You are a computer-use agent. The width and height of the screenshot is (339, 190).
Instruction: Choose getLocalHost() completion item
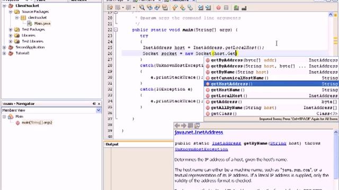271,96
